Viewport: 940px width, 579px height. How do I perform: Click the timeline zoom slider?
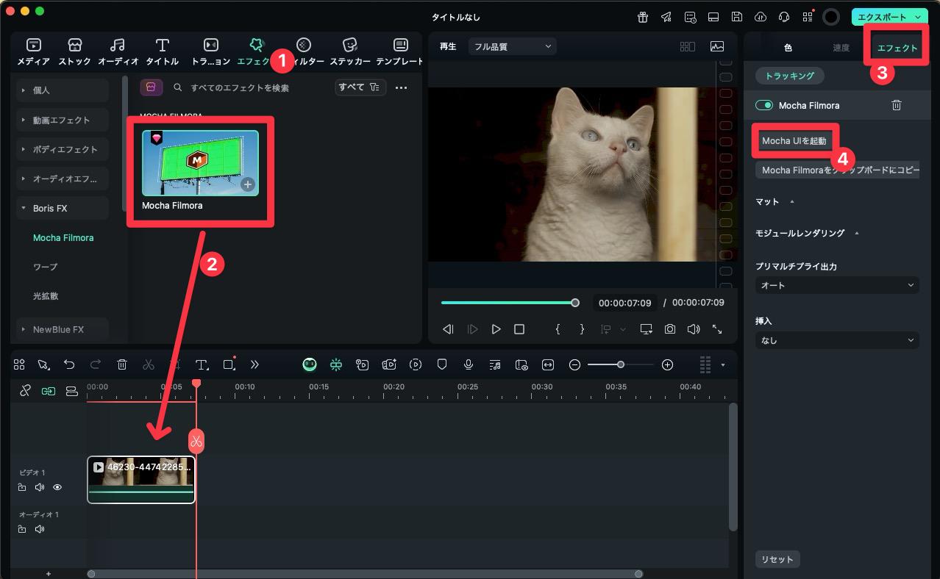[621, 364]
